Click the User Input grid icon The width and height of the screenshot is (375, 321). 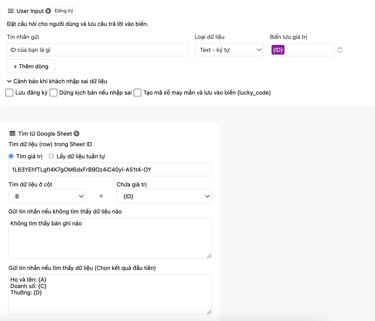pos(11,11)
